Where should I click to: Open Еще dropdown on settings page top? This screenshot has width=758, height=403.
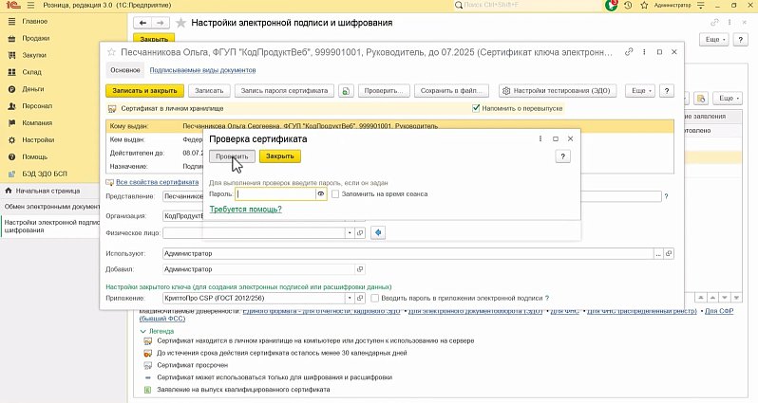pos(714,40)
